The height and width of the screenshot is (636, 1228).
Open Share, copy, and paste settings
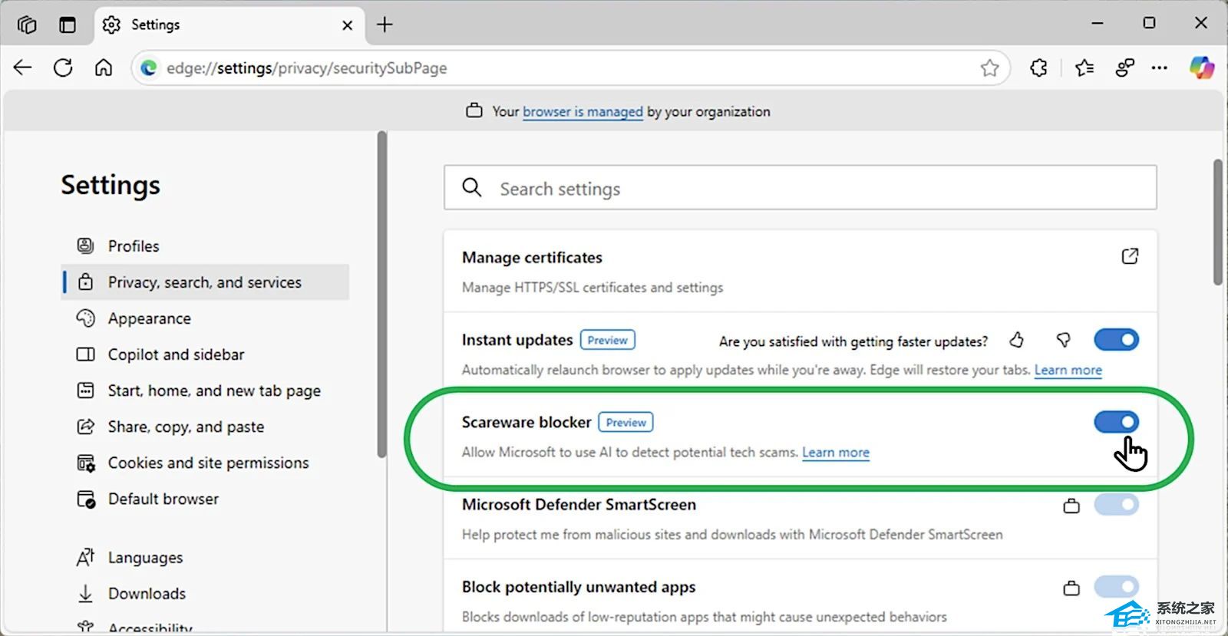click(x=205, y=427)
